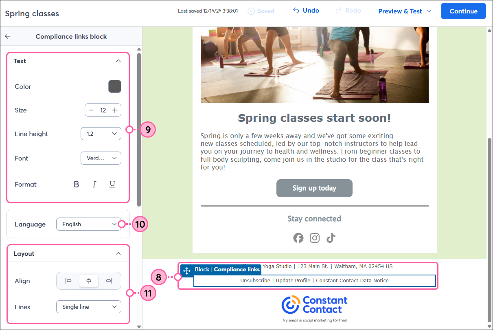
Task: Open the Font dropdown showing Verdana
Action: click(101, 158)
